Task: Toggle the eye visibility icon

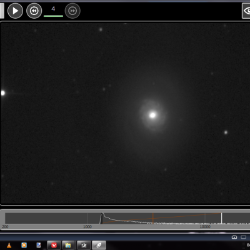Action: click(246, 11)
